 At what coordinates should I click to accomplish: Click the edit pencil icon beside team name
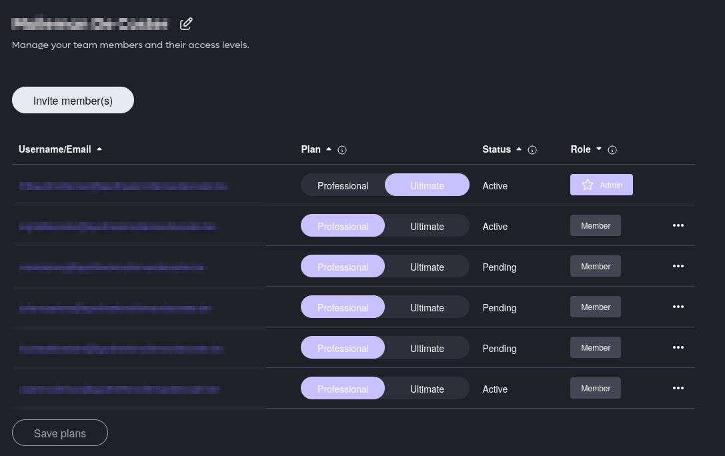pos(186,24)
